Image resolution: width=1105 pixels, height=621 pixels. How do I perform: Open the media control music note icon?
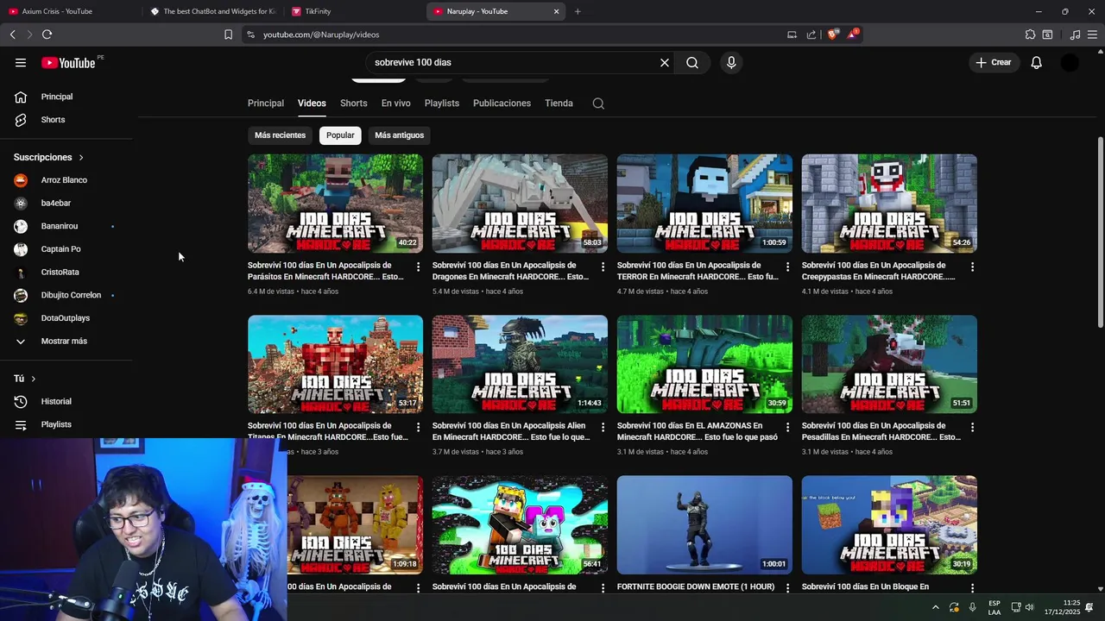pos(1075,34)
